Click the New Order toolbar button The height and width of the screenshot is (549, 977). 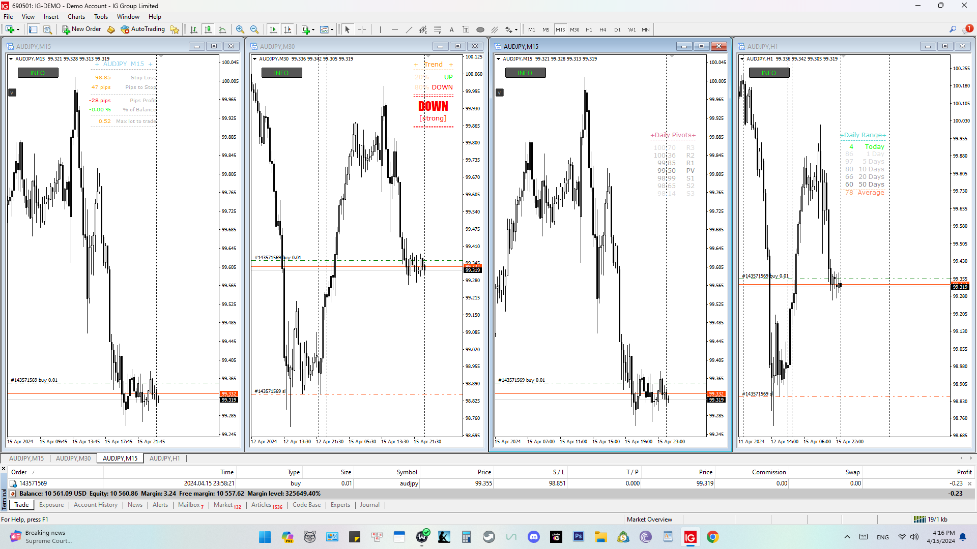point(81,29)
